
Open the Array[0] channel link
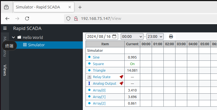(99, 90)
